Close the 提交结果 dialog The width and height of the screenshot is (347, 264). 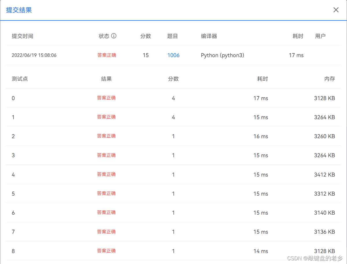[x=336, y=10]
